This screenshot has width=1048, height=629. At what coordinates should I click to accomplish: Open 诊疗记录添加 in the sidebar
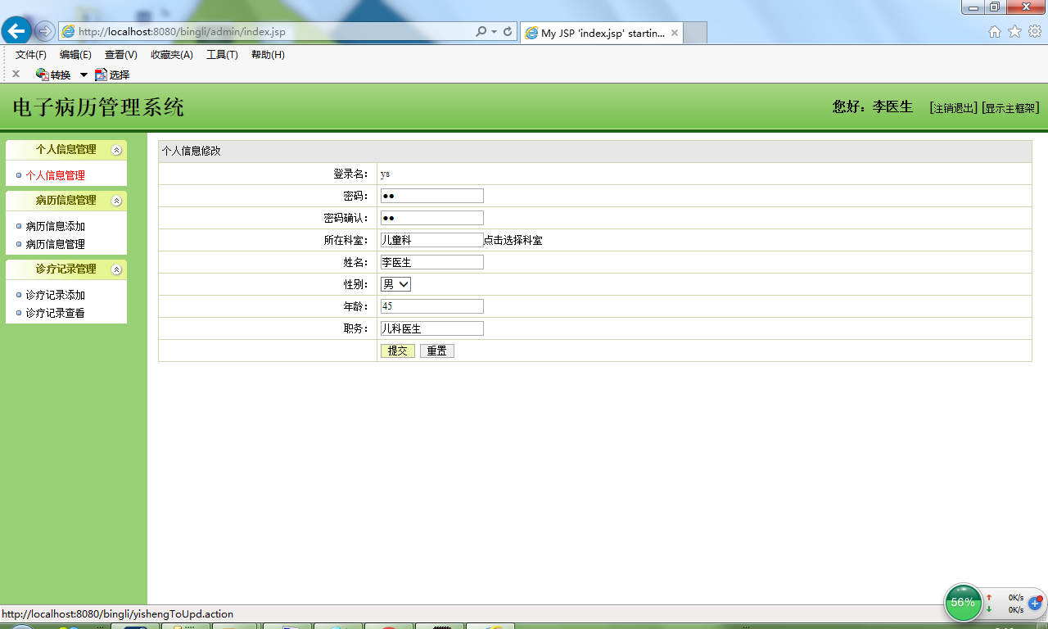tap(55, 295)
